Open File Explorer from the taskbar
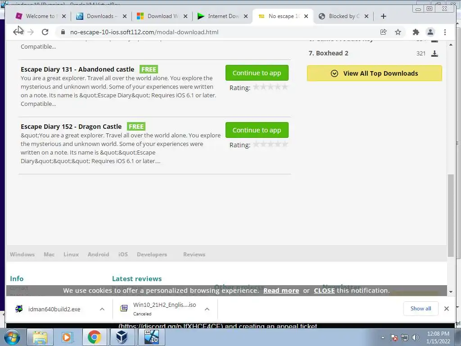The image size is (461, 346). tap(40, 337)
